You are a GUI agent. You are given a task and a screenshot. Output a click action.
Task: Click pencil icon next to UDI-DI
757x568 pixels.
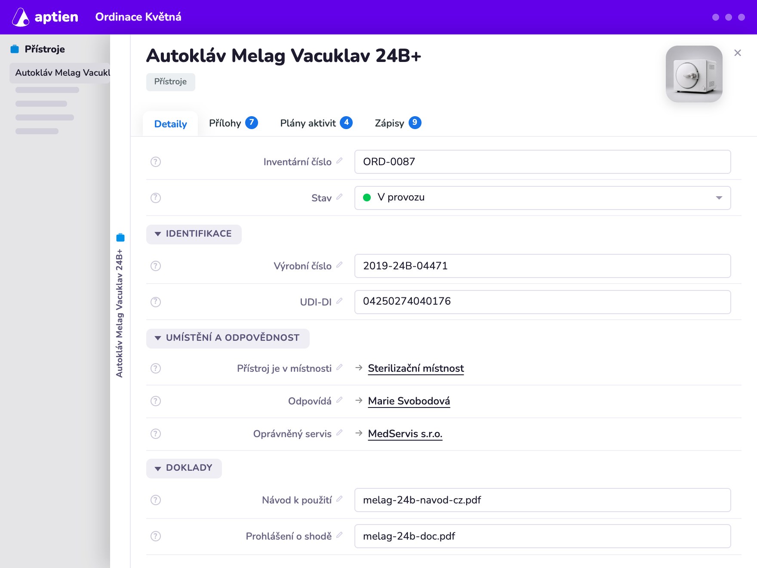[339, 301]
